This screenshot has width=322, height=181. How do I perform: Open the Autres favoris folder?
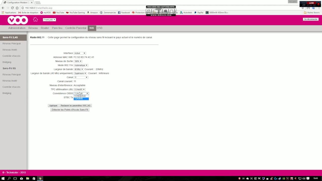point(312,13)
